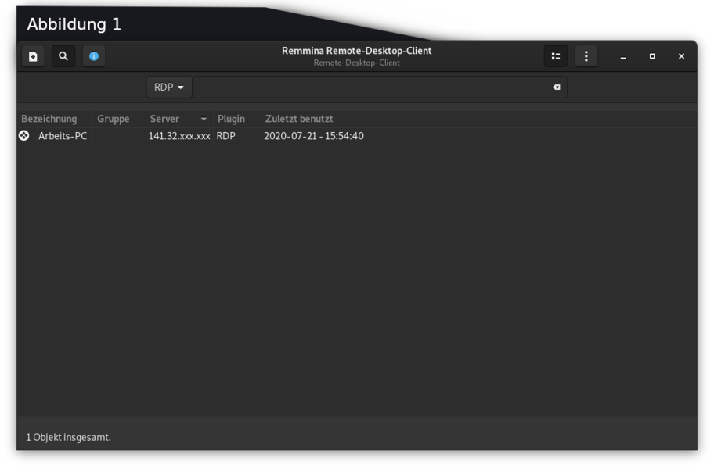Toggle the search bar magnifier icon
The height and width of the screenshot is (469, 714).
click(x=63, y=56)
